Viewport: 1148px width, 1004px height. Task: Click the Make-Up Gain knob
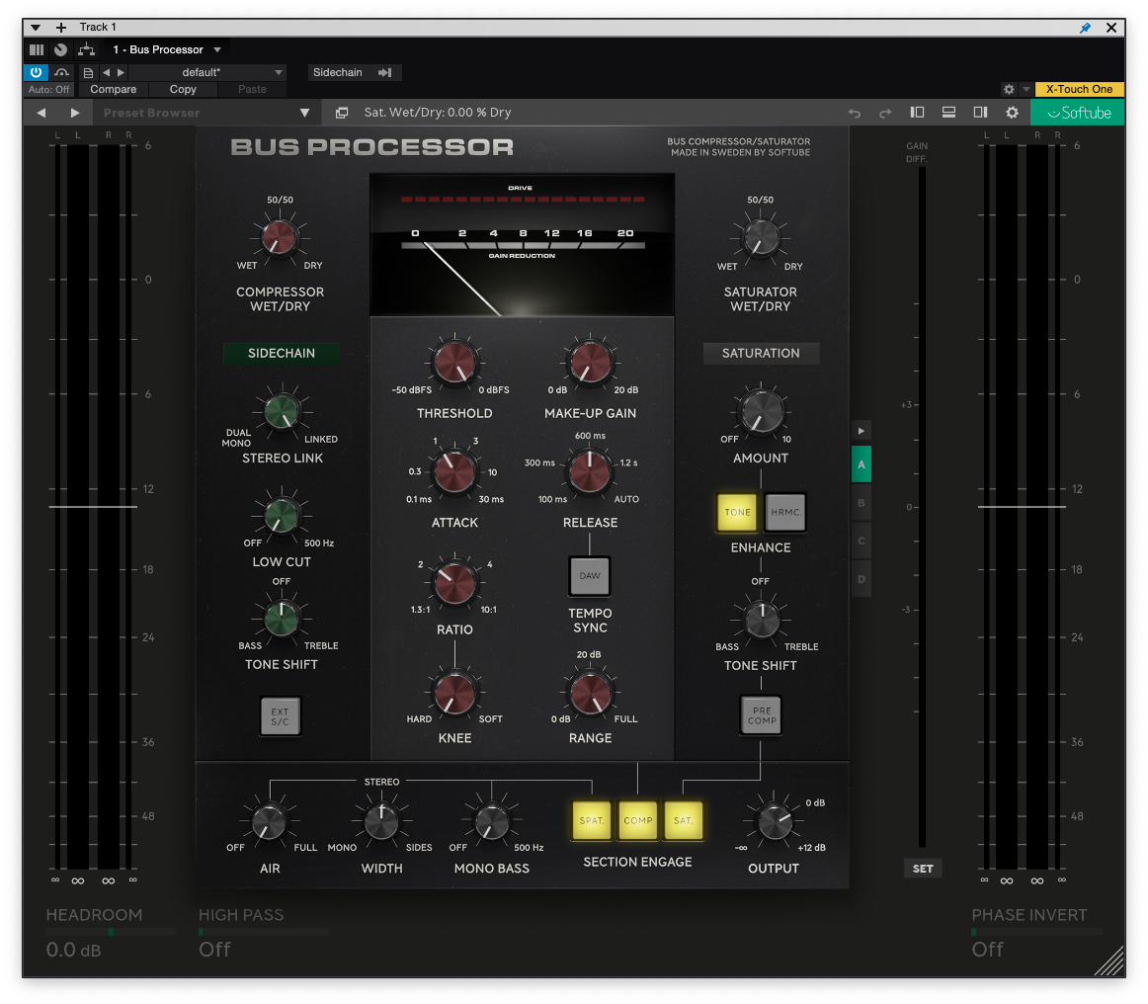(x=590, y=363)
